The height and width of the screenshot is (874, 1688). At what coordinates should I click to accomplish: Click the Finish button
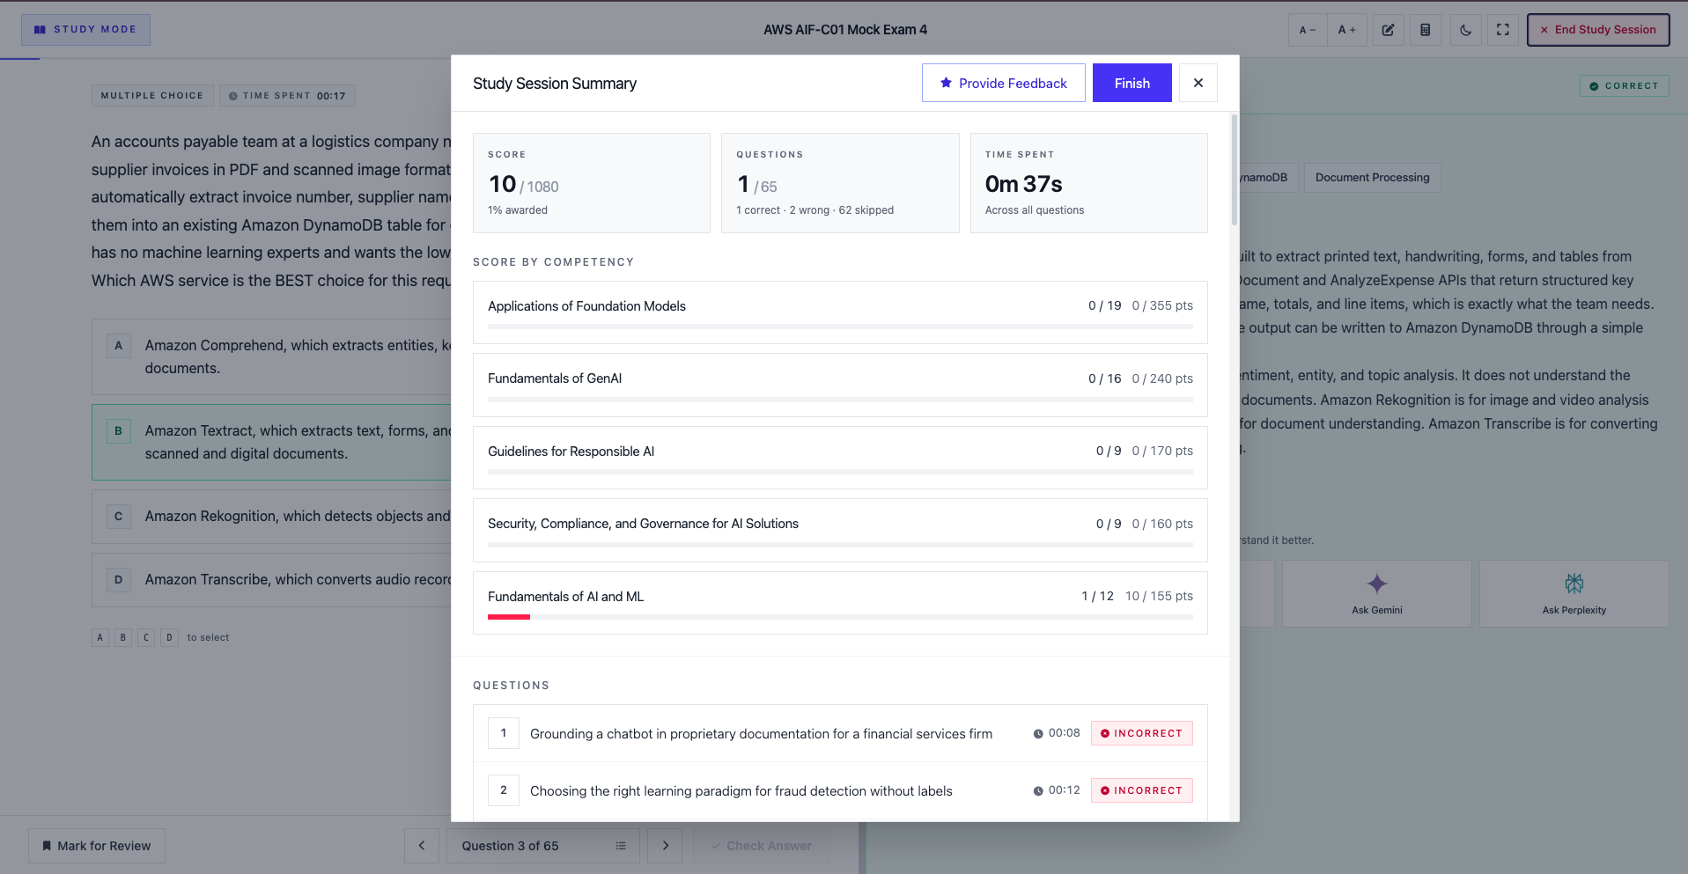tap(1132, 83)
